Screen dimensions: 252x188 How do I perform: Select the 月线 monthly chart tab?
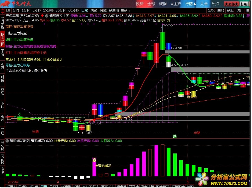tap(103, 10)
